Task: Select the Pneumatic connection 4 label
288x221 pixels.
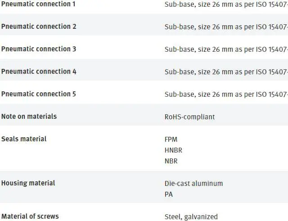Action: (x=39, y=72)
